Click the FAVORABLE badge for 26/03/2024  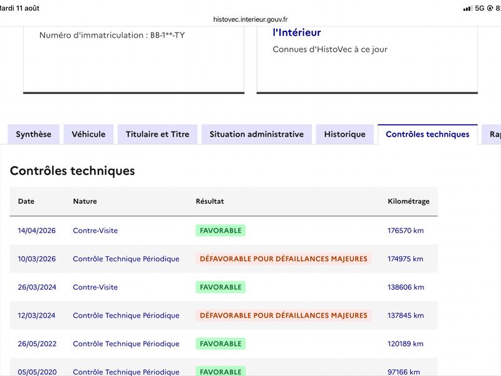(x=220, y=287)
